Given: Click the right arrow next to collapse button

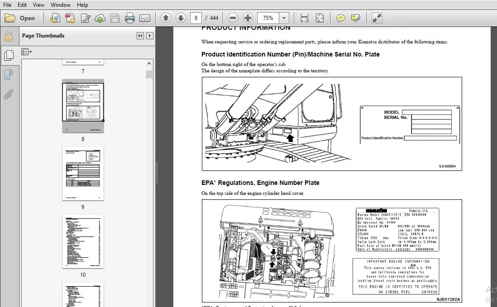Looking at the screenshot, I should click(x=150, y=36).
